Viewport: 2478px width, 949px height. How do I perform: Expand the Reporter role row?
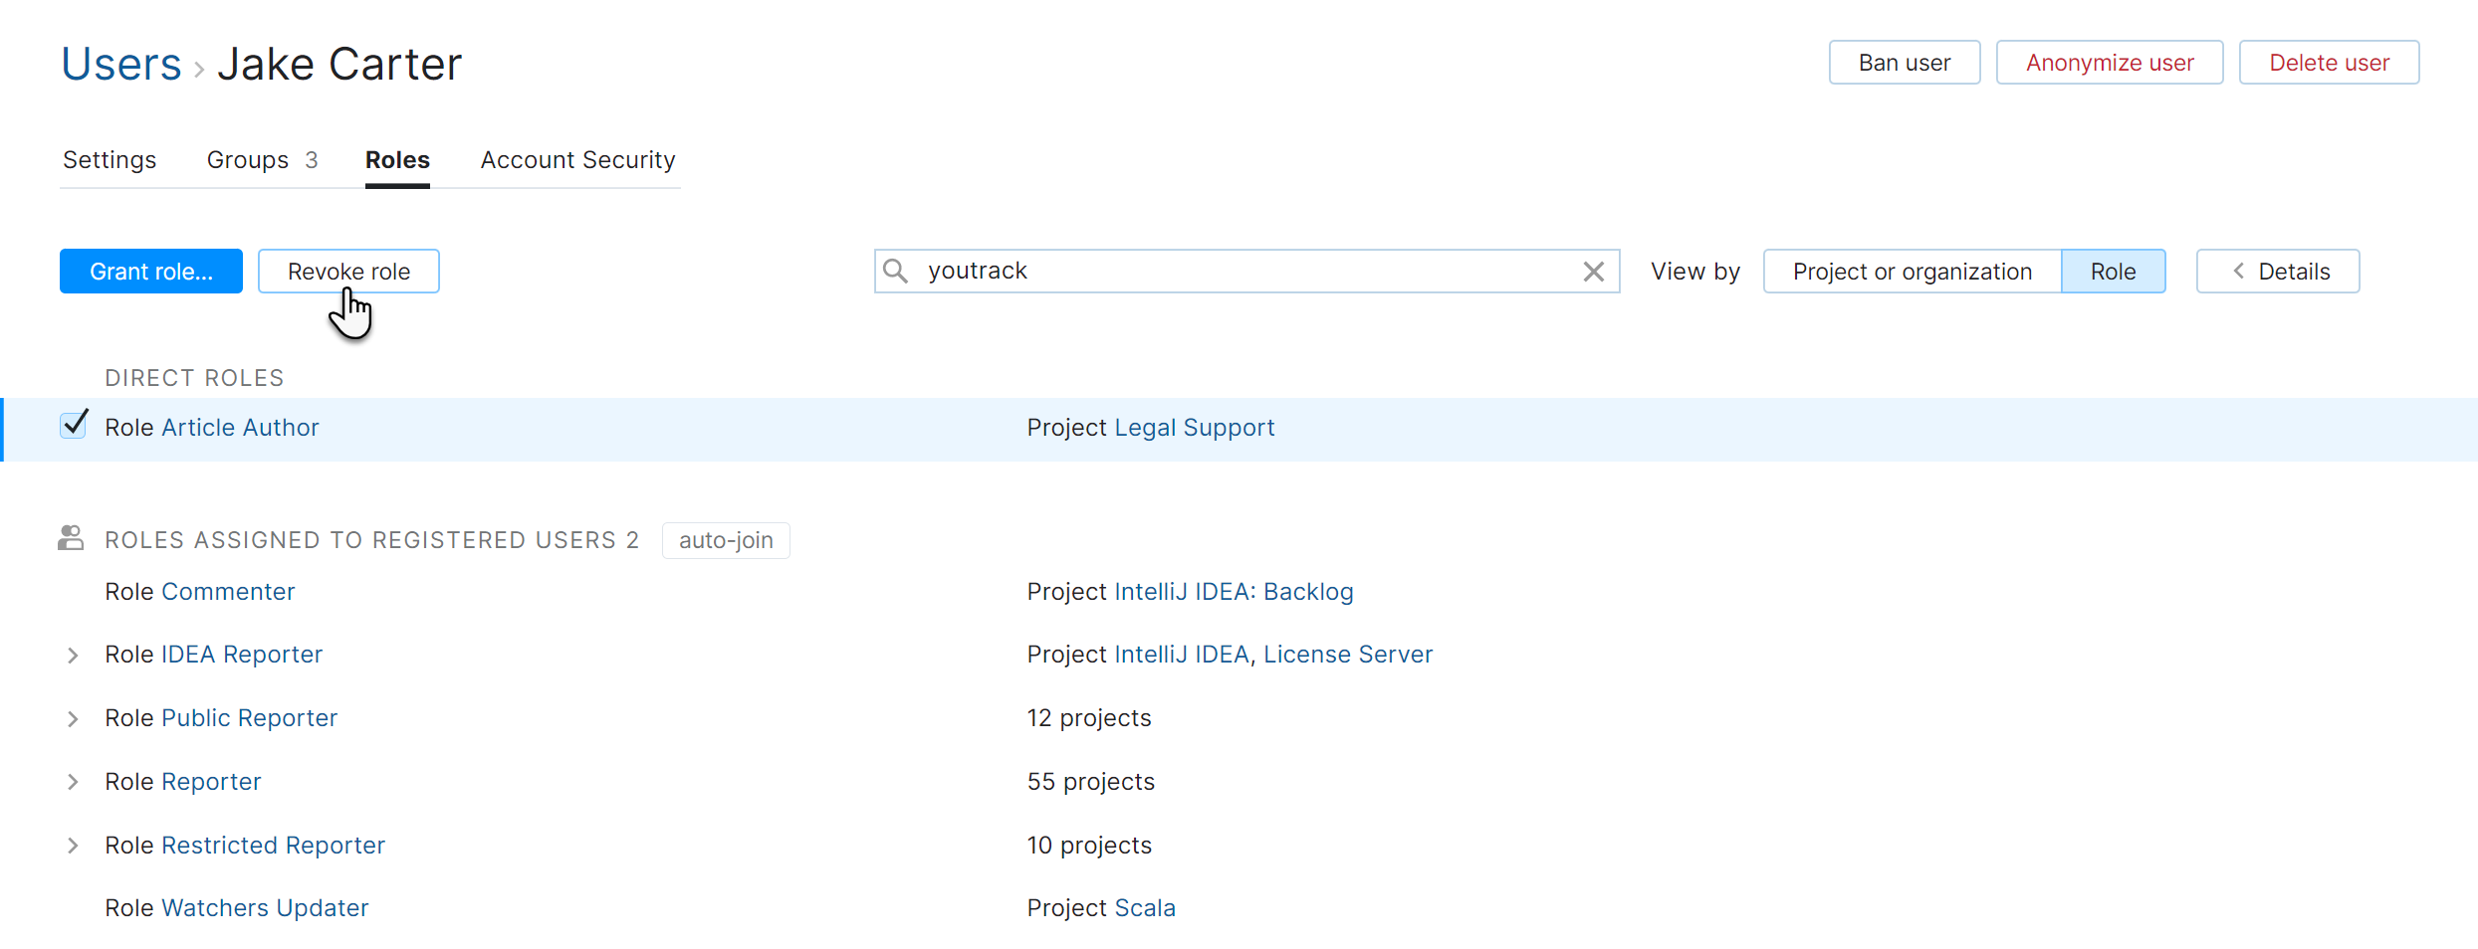pos(73,782)
